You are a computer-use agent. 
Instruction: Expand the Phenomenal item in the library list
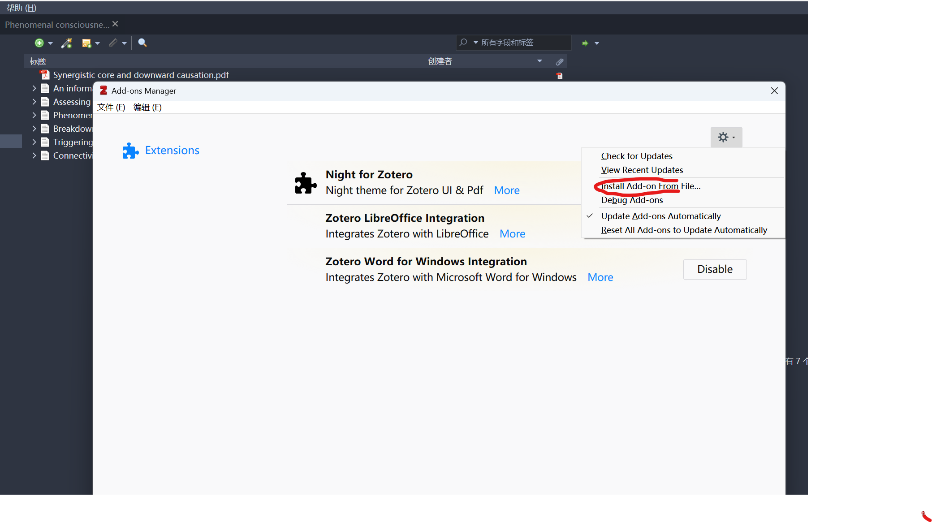34,115
